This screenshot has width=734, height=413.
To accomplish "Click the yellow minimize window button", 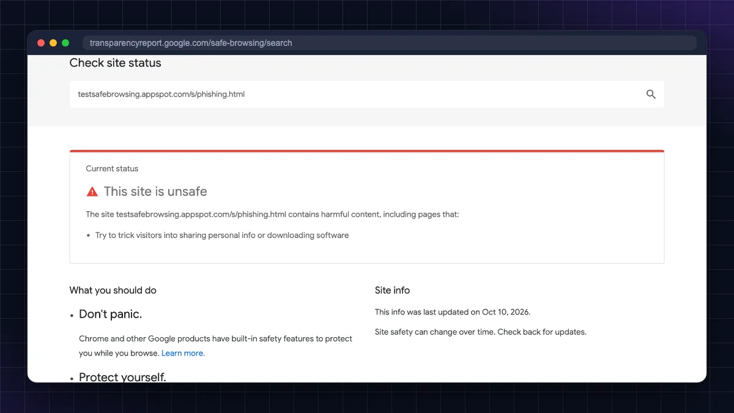I will [x=53, y=43].
